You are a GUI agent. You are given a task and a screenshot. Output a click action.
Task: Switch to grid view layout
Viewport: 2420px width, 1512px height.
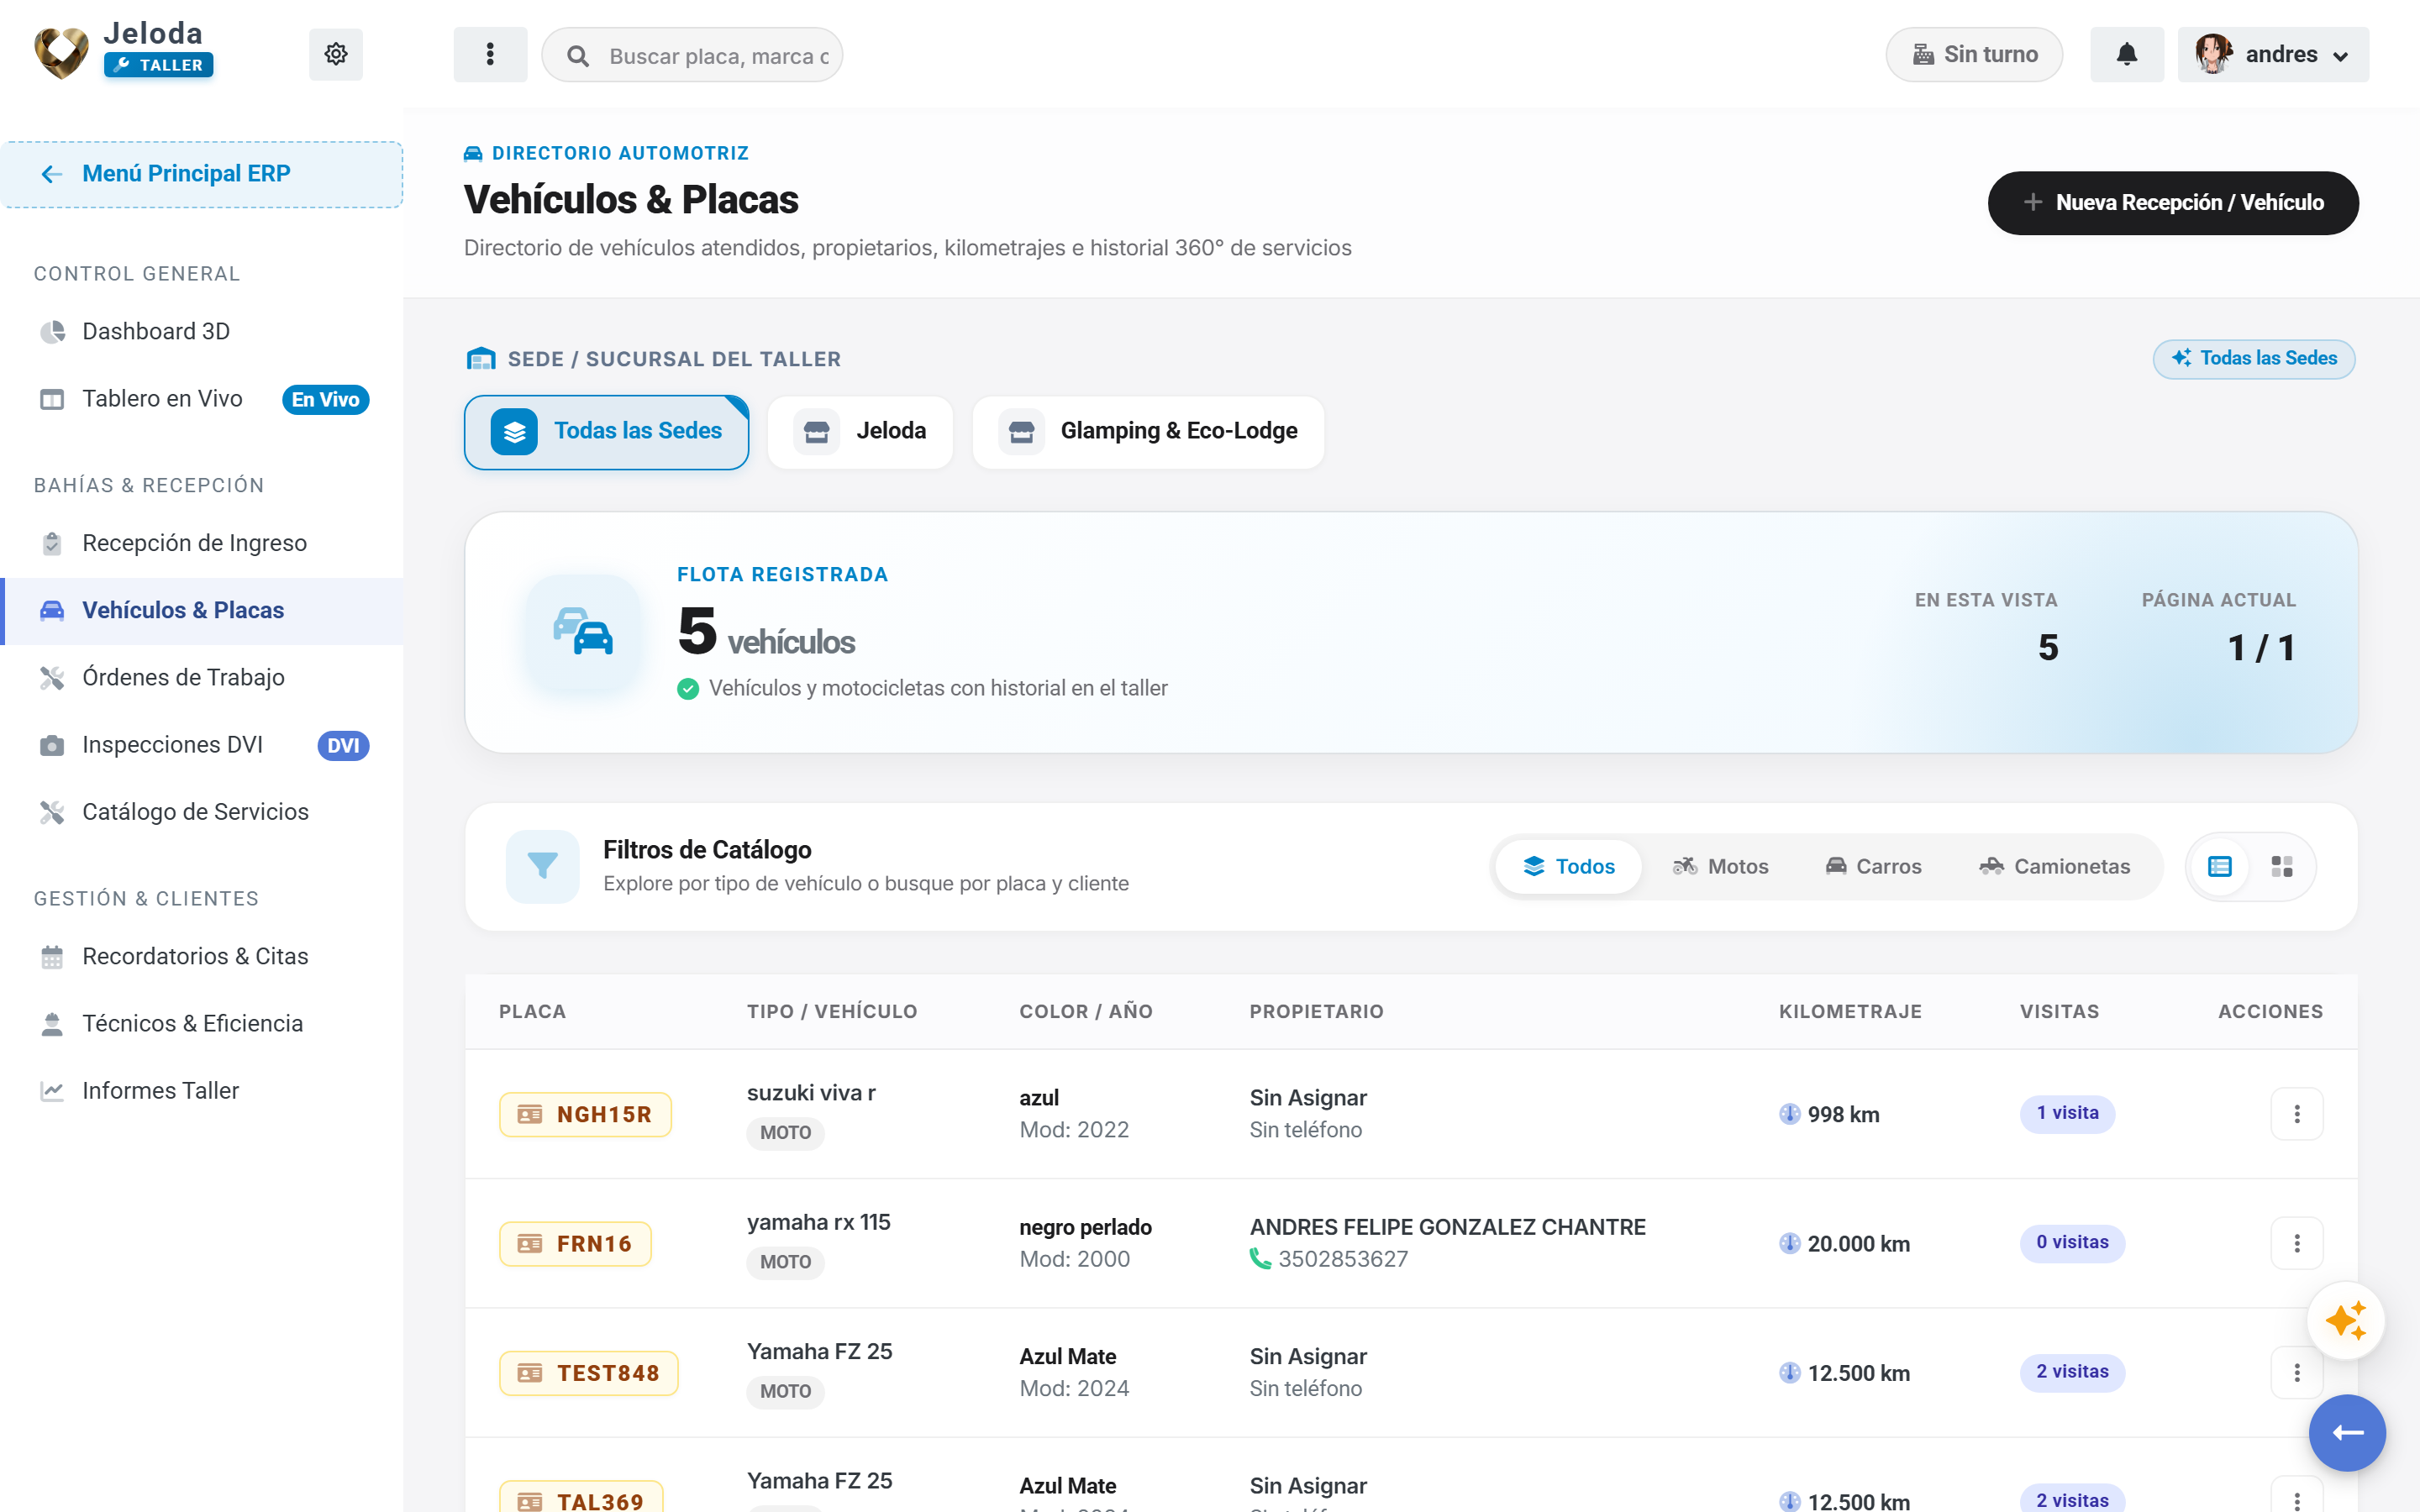[2282, 866]
